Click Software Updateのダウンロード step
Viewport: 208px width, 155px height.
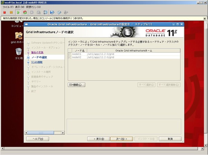48,43
